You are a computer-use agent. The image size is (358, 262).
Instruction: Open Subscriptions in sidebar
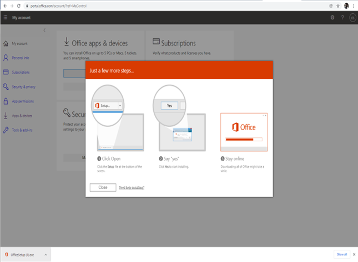(21, 73)
